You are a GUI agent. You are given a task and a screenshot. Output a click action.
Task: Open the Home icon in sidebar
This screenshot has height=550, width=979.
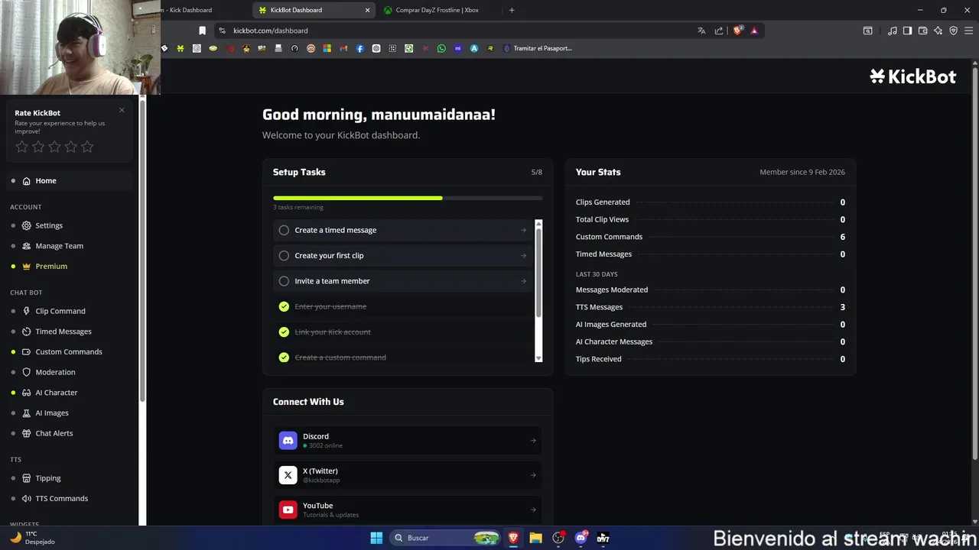click(27, 181)
